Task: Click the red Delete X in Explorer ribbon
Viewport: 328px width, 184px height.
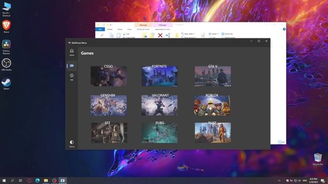Action: (160, 35)
